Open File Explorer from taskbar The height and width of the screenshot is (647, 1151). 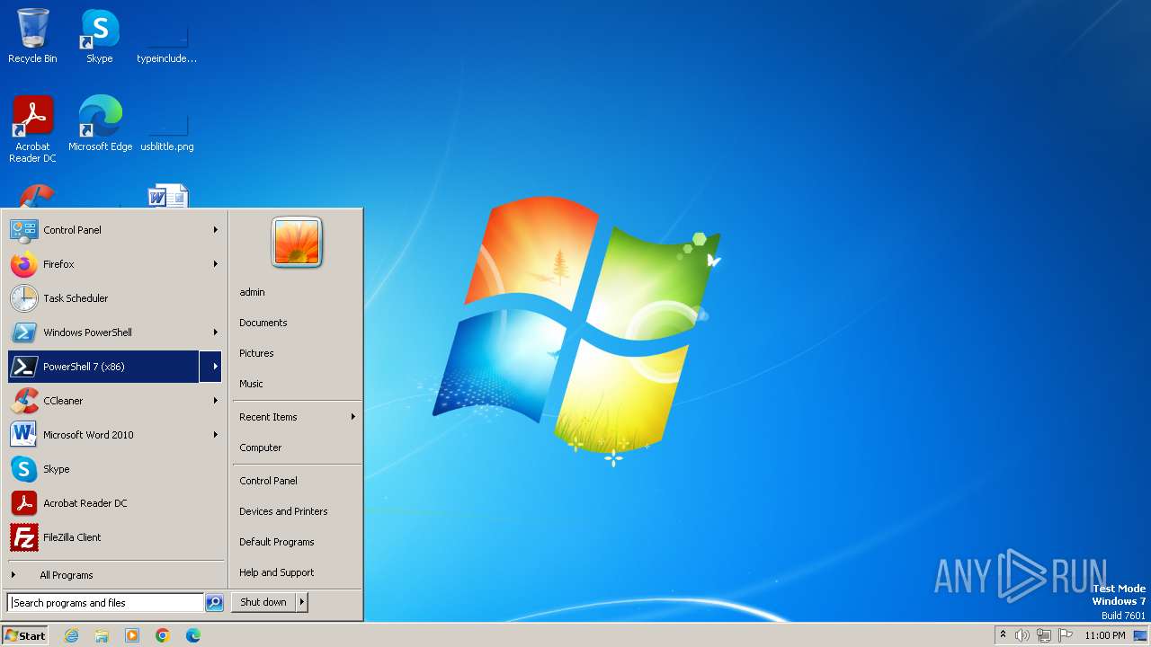click(102, 635)
